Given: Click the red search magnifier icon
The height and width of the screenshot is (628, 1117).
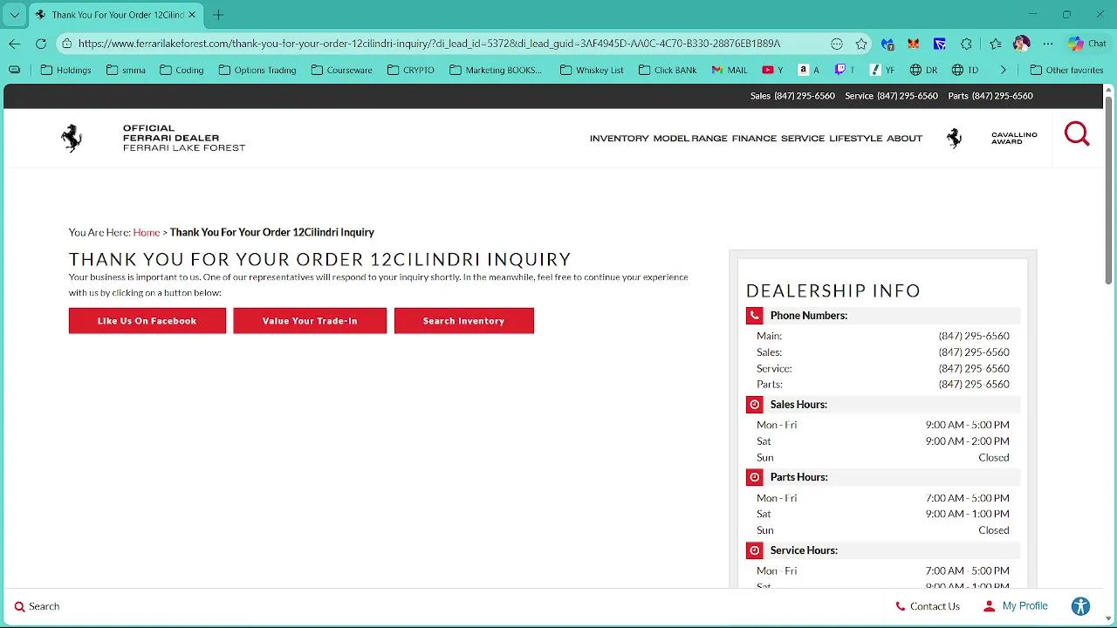Looking at the screenshot, I should pos(1077,133).
